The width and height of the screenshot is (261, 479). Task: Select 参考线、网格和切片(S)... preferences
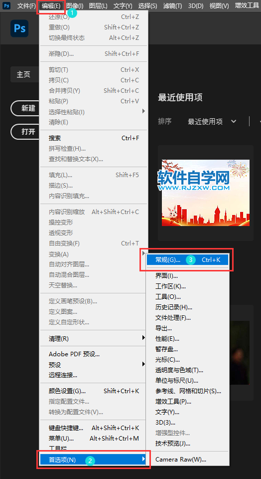point(187,391)
